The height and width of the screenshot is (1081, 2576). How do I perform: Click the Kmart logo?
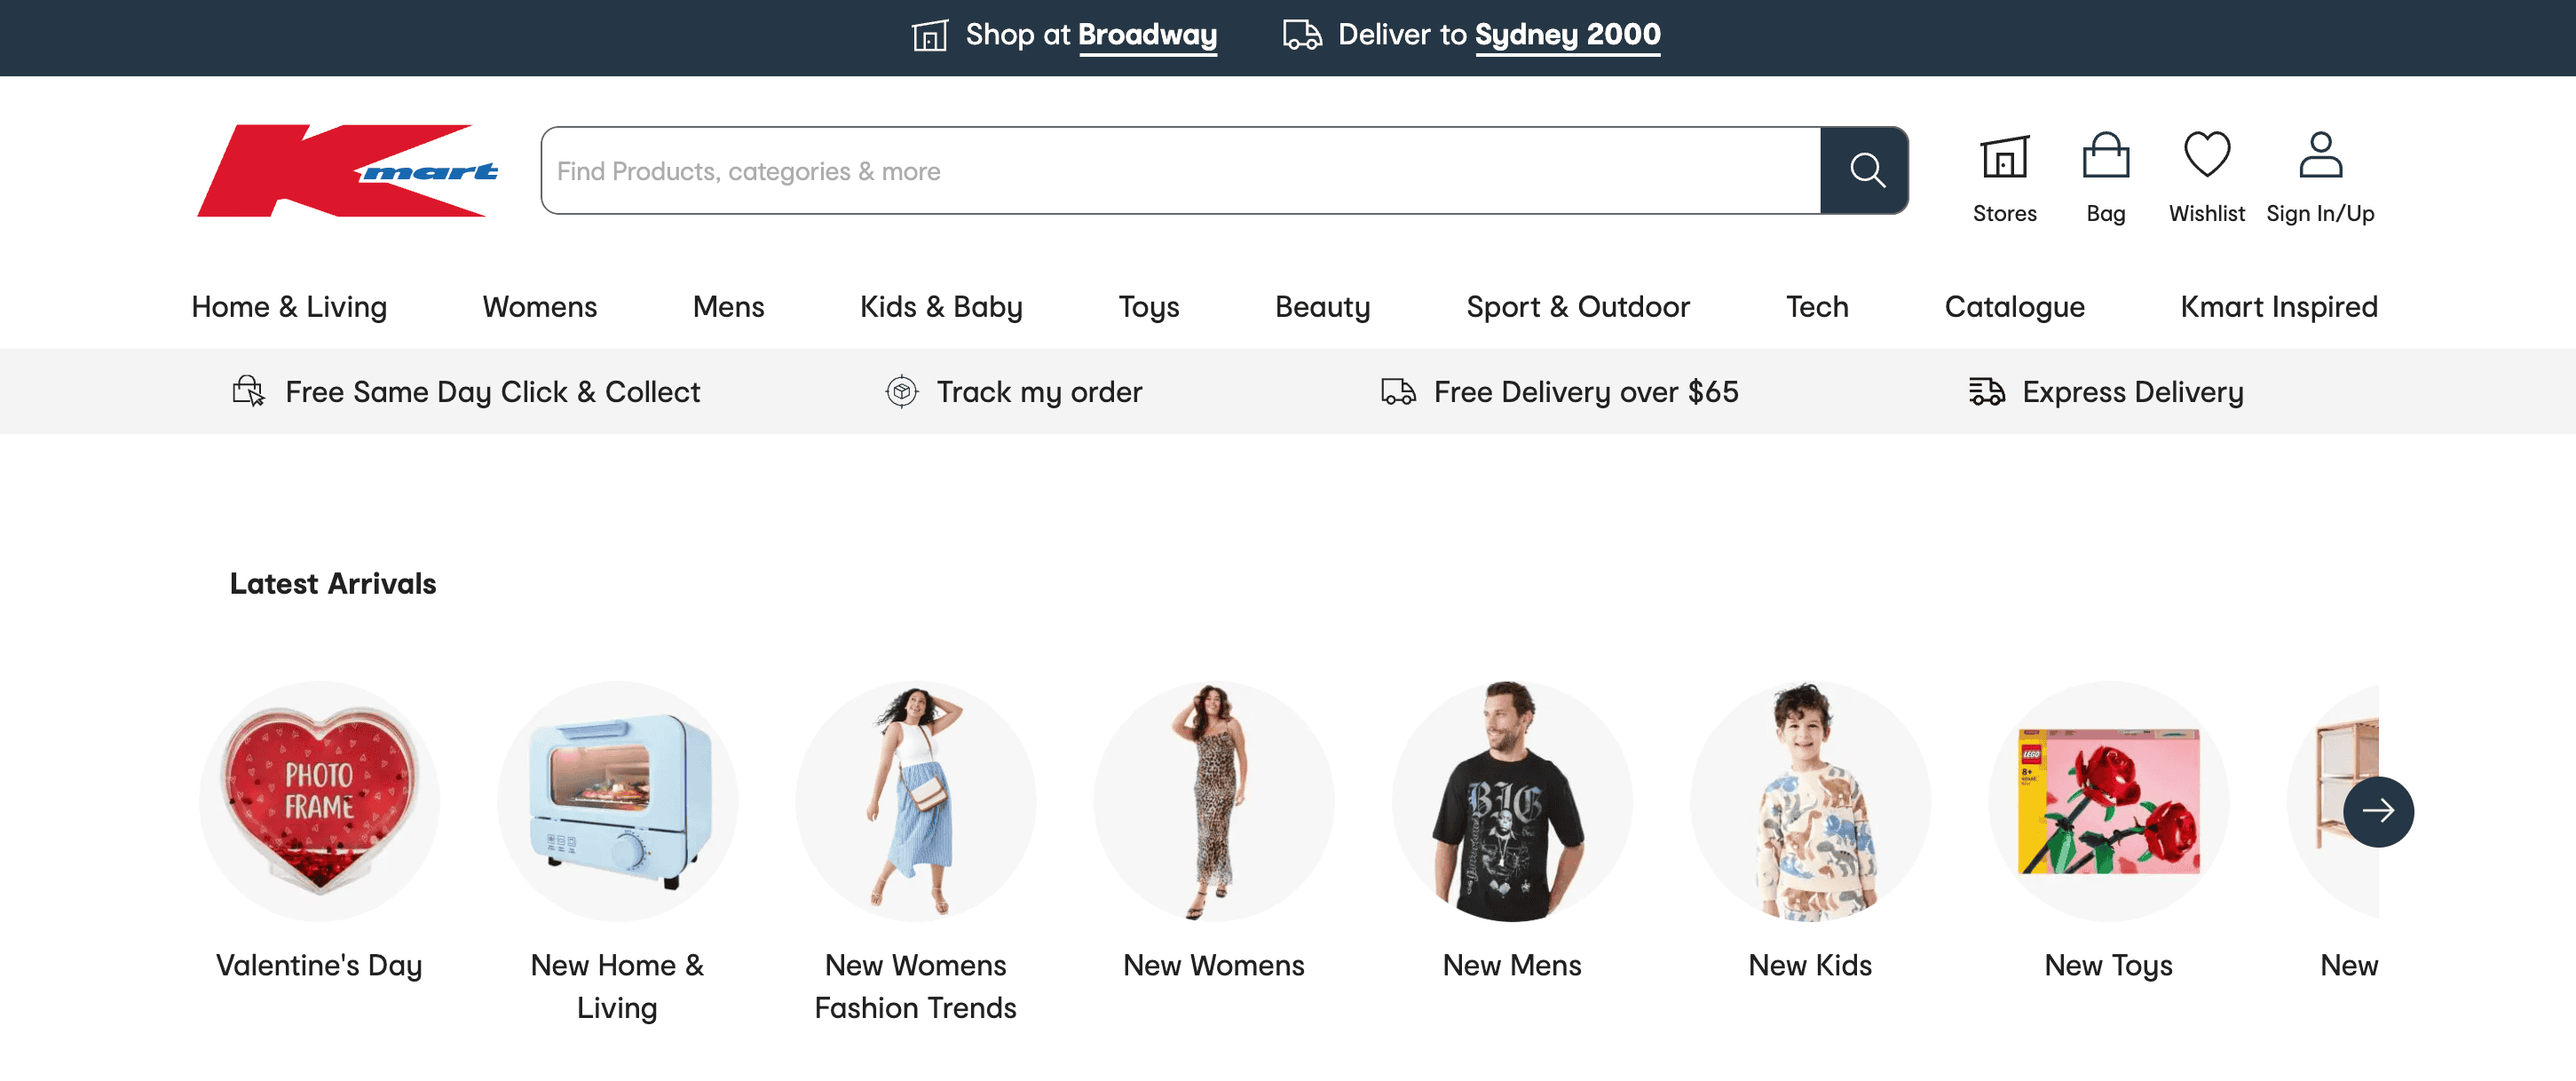tap(347, 170)
